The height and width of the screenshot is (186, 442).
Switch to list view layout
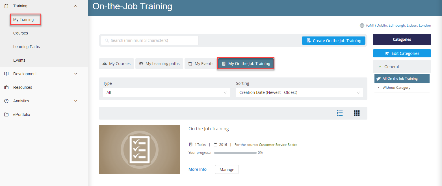(340, 113)
